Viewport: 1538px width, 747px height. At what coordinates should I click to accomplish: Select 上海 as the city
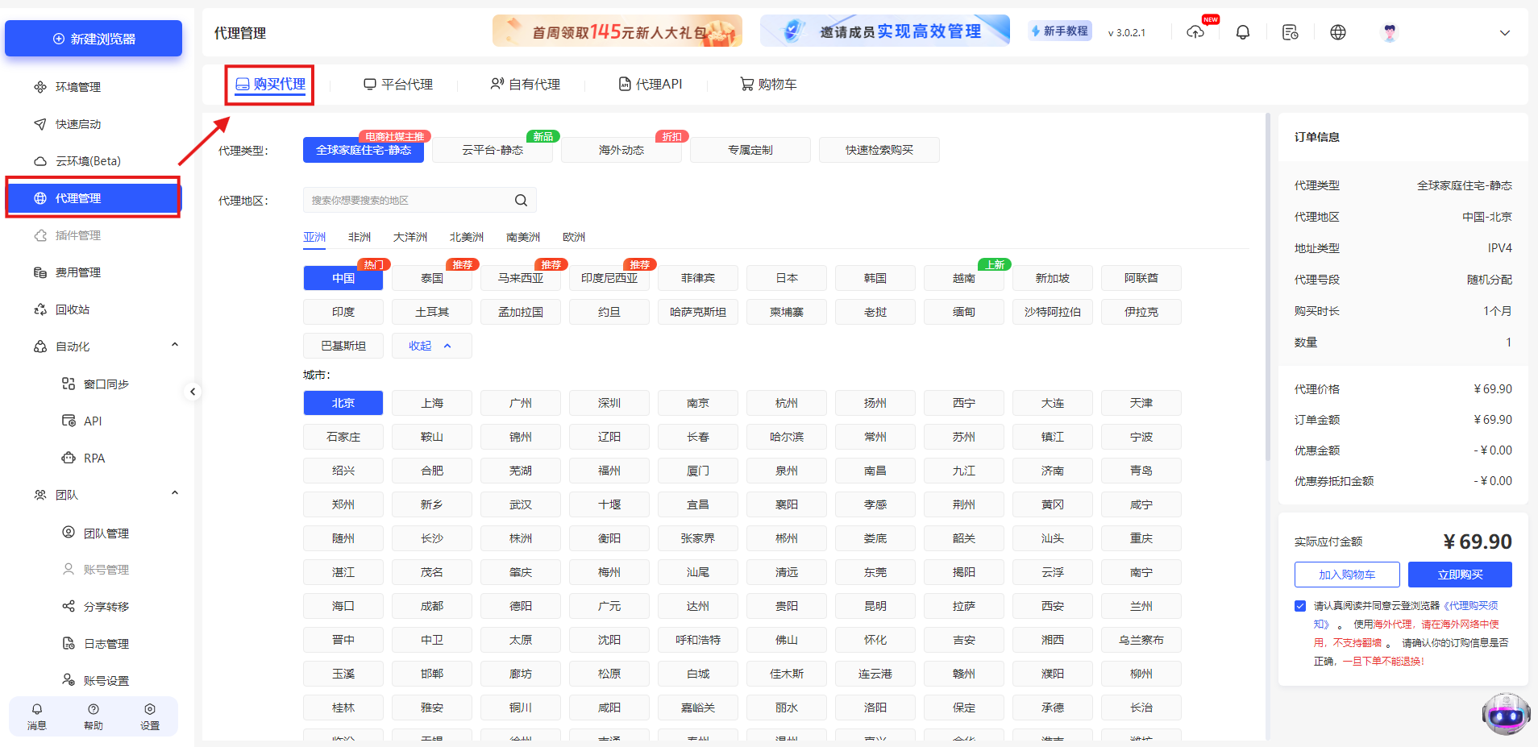[x=432, y=403]
